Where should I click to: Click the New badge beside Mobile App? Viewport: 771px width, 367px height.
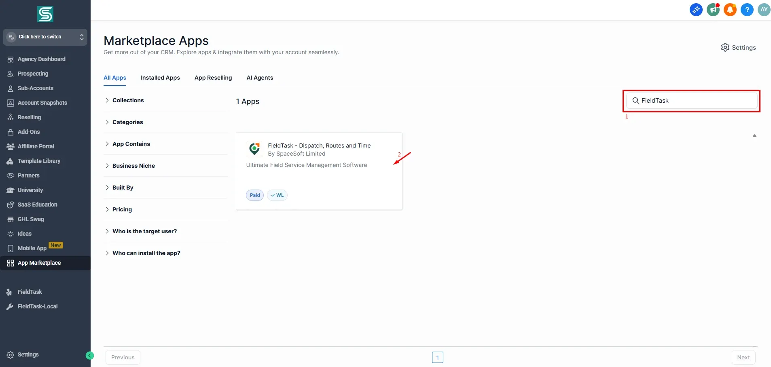pos(56,245)
